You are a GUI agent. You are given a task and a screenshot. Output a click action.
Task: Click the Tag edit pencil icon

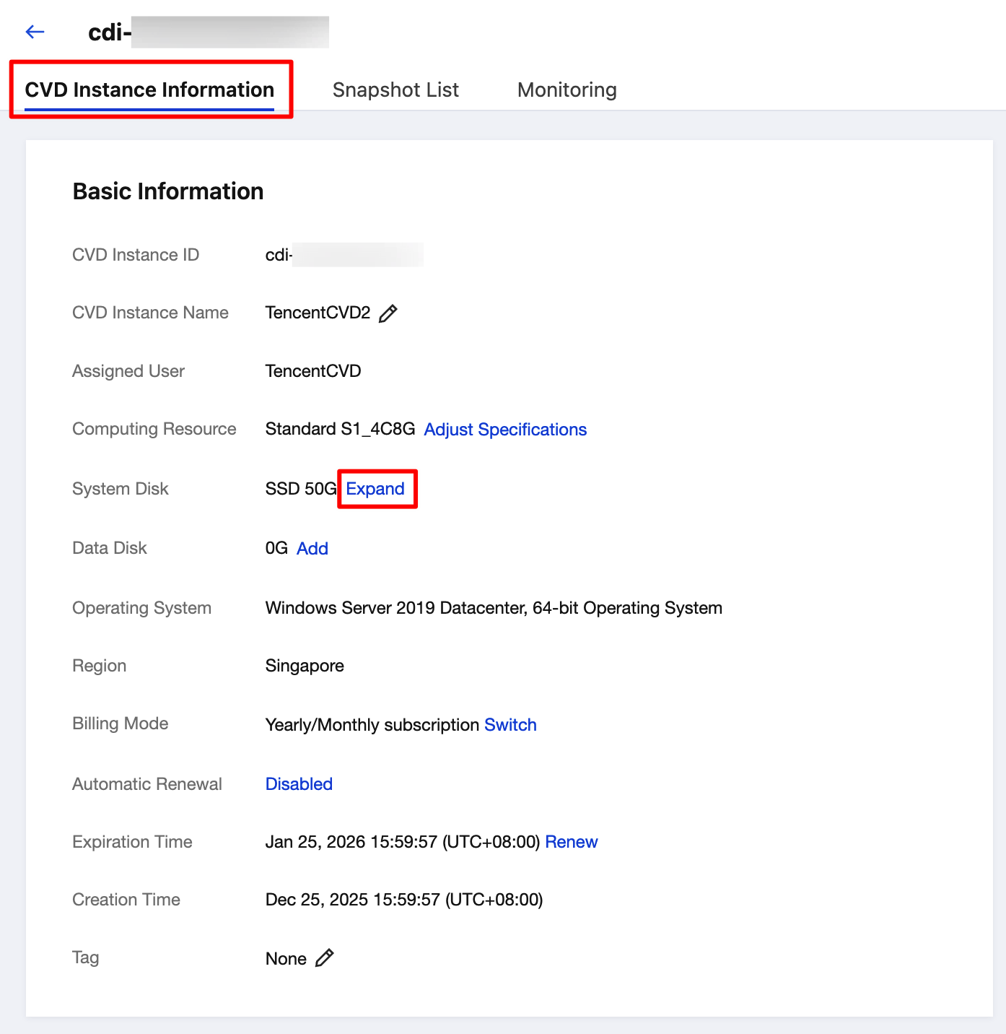[x=325, y=958]
